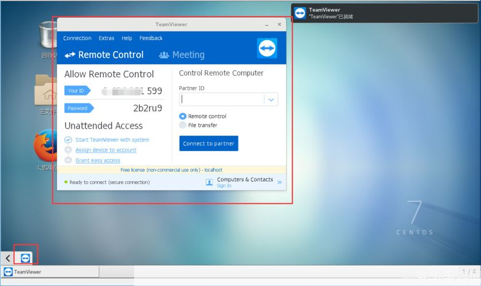Viewport: 481px width, 286px height.
Task: Expand Computers & Contacts with double chevron
Action: (x=279, y=182)
